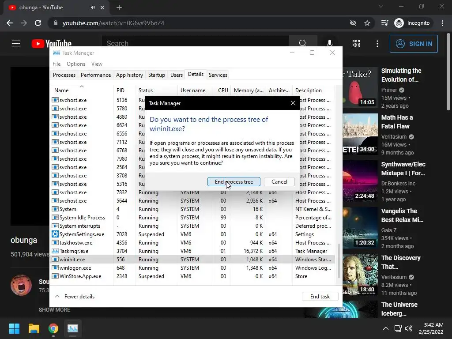Viewport: 452px width, 339px height.
Task: Reload the YouTube page
Action: [x=38, y=23]
